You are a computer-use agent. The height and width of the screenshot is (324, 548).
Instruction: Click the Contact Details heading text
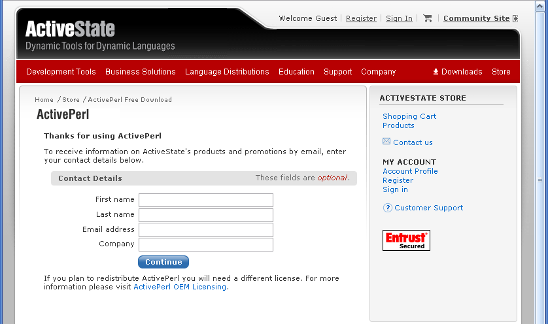90,178
